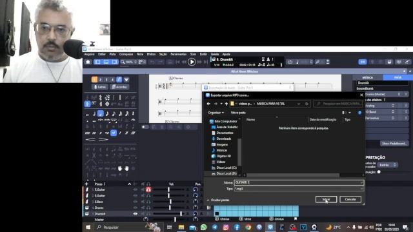413x232 pixels.
Task: Open the Compasso menu
Action: [x=126, y=54]
